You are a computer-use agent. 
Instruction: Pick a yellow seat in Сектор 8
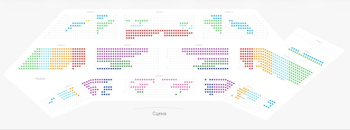point(87,21)
